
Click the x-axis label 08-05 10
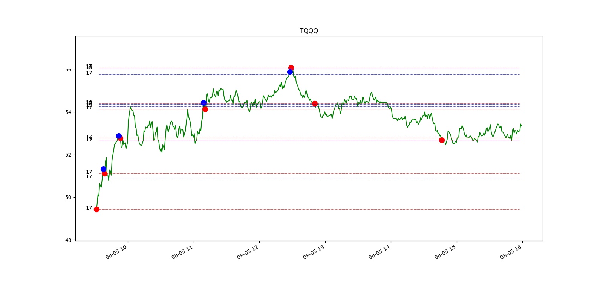116,252
